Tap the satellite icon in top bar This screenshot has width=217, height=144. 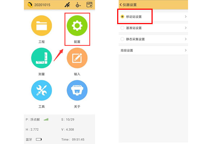tap(67, 5)
